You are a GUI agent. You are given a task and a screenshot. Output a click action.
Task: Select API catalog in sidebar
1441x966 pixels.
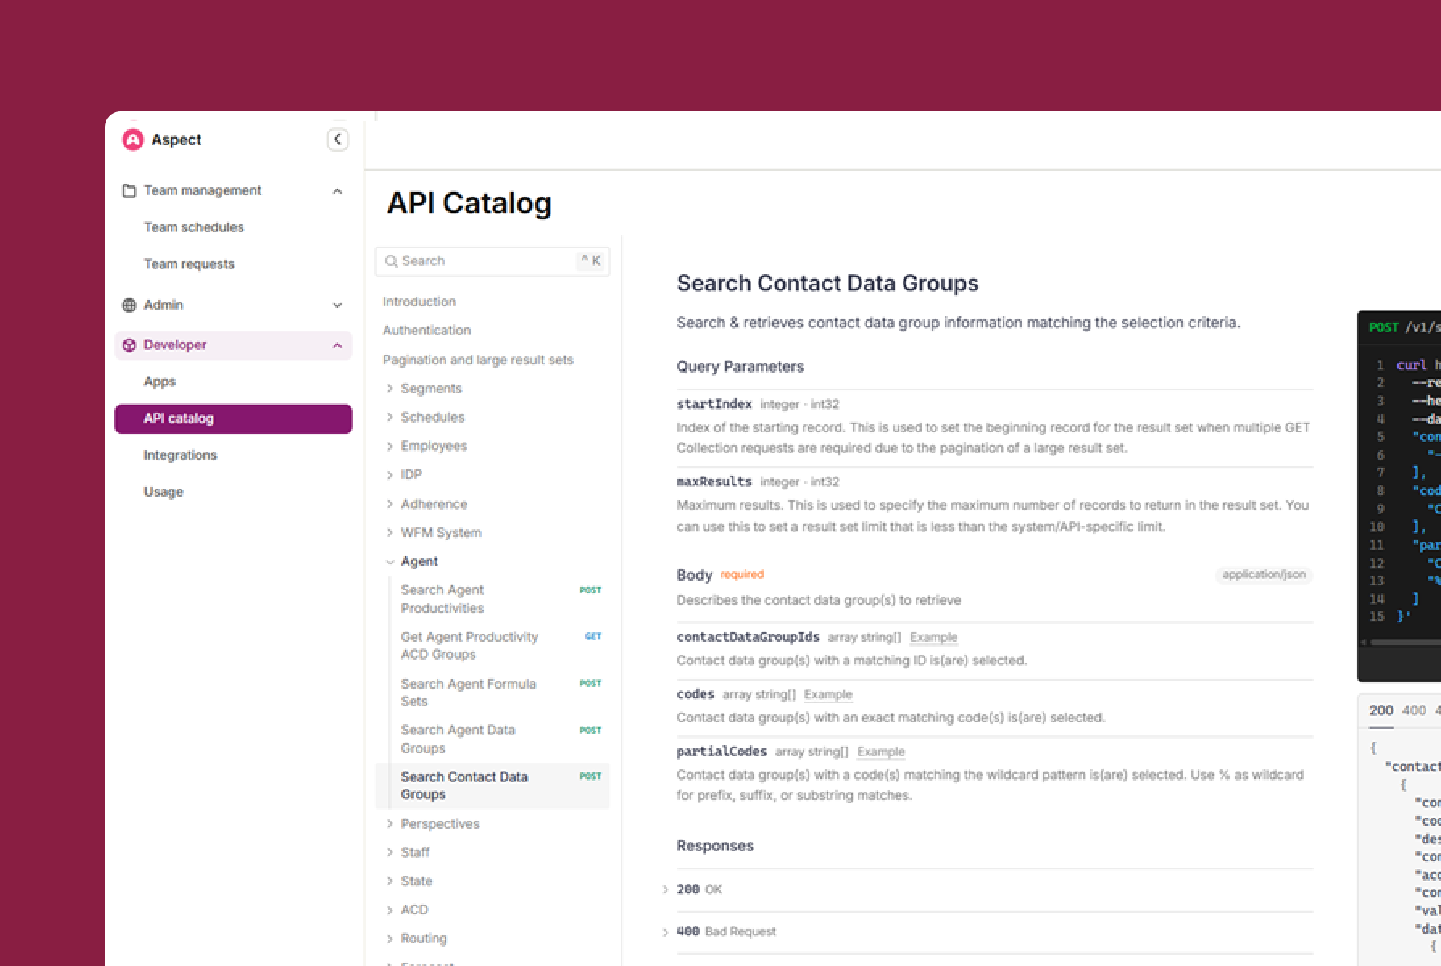pyautogui.click(x=234, y=418)
